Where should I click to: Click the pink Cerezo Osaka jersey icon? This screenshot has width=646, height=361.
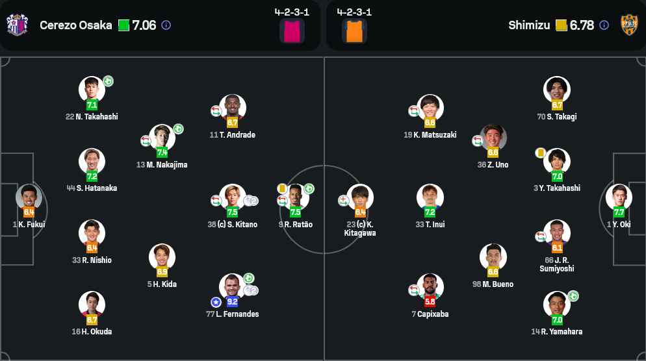pyautogui.click(x=292, y=31)
